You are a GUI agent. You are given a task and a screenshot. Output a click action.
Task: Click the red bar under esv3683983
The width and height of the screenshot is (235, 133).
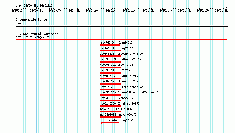111,56
